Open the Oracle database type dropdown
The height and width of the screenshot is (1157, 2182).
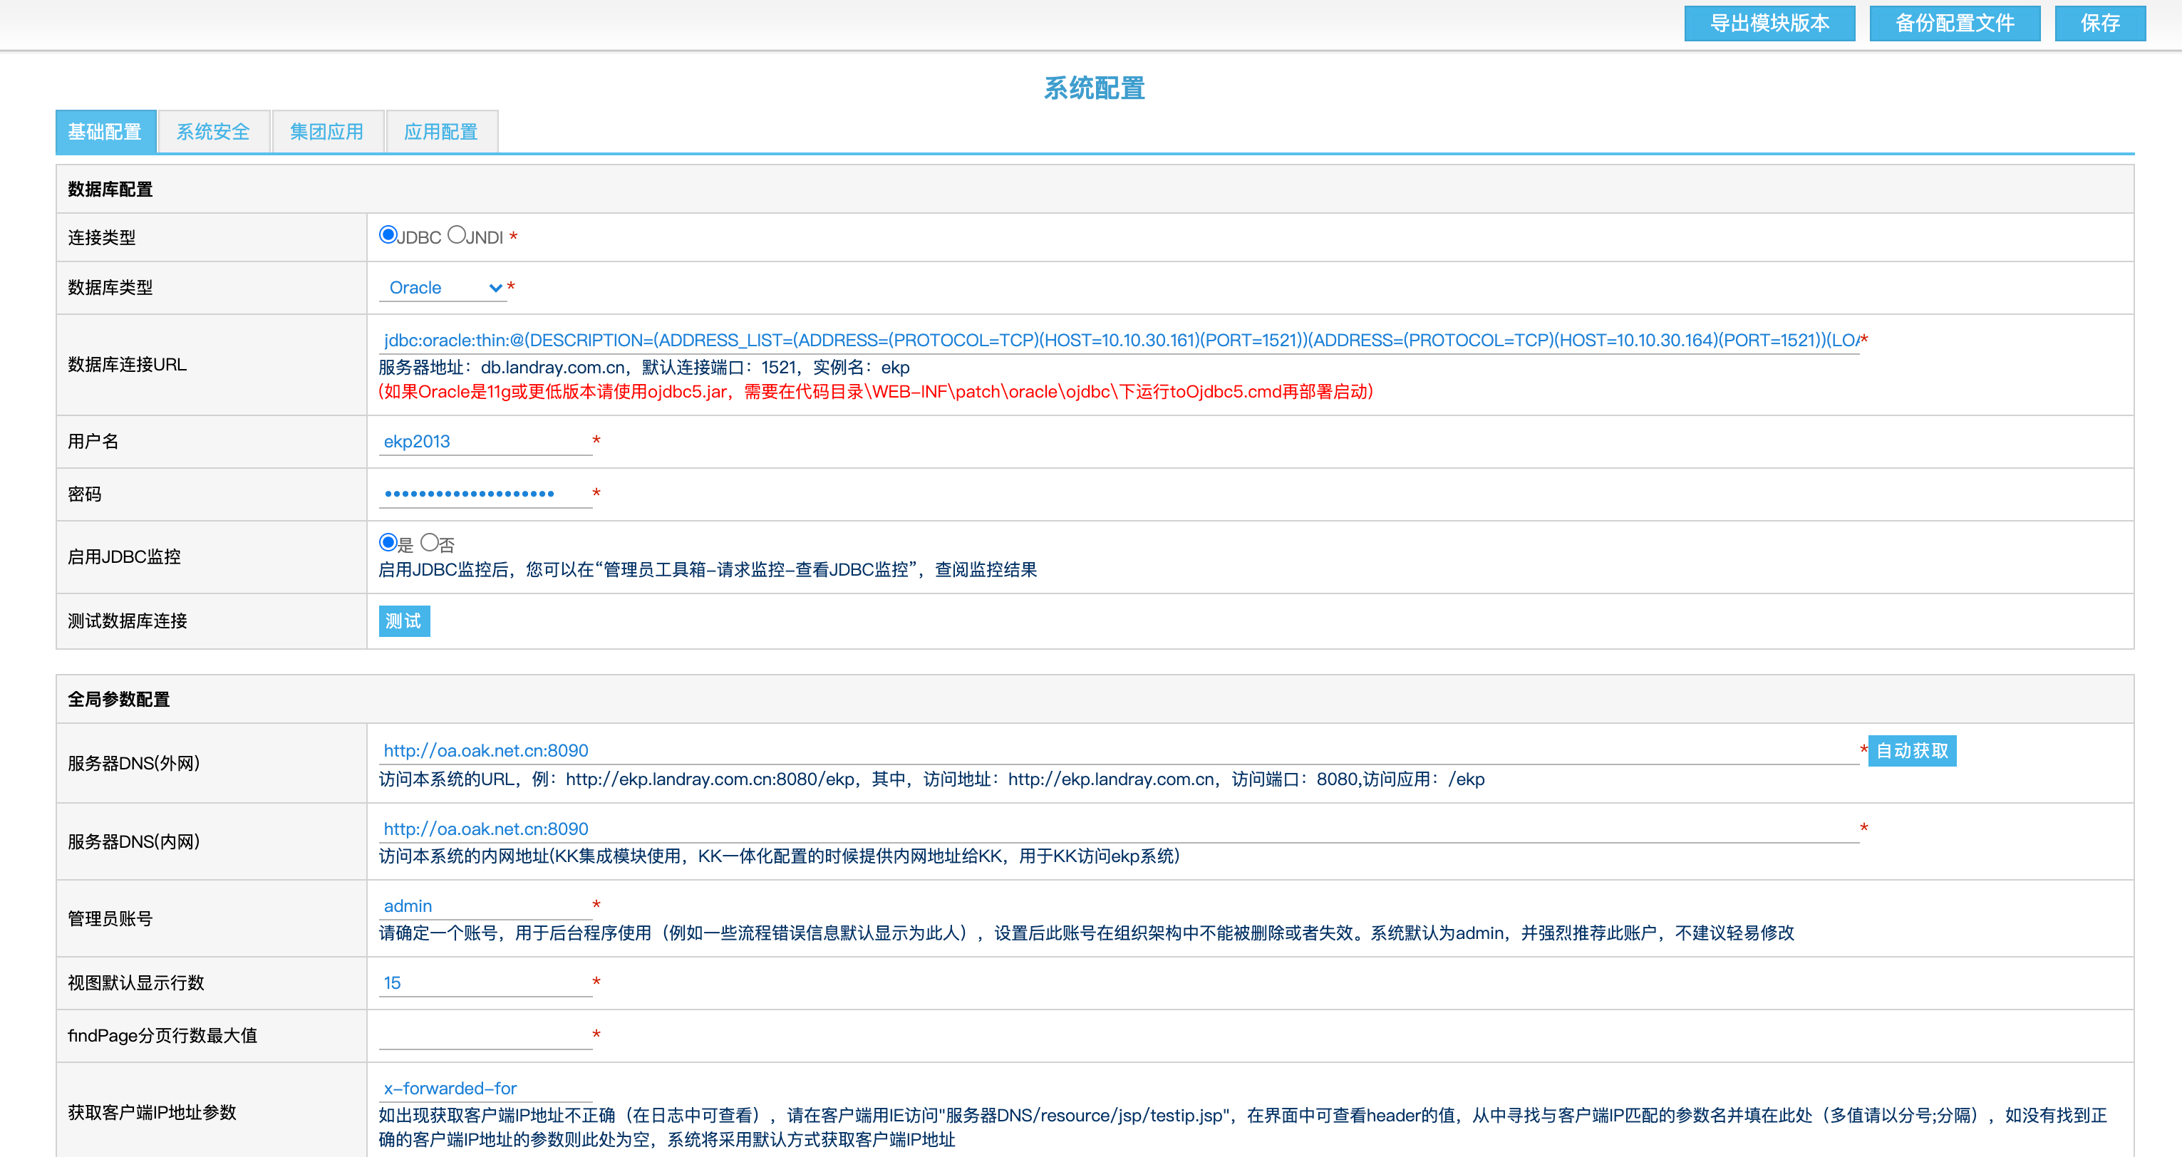click(442, 288)
